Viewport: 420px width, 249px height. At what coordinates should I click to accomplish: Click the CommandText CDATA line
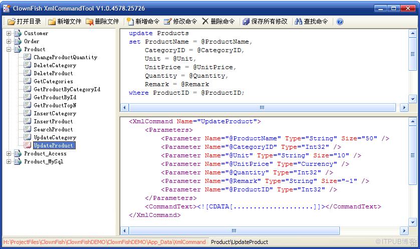coord(263,207)
